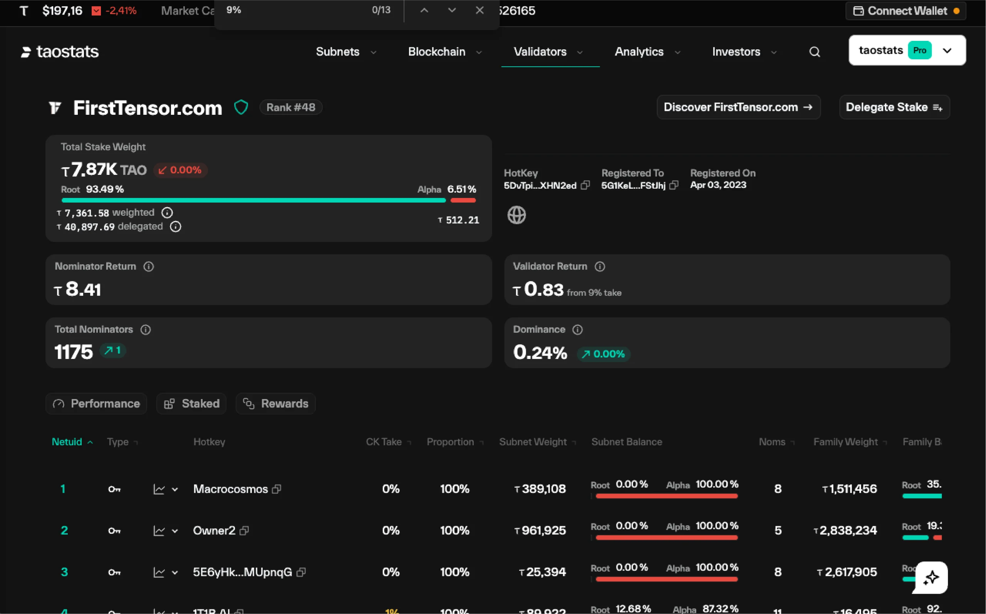
Task: Show info for delegated stake 40,897.69
Action: 175,226
